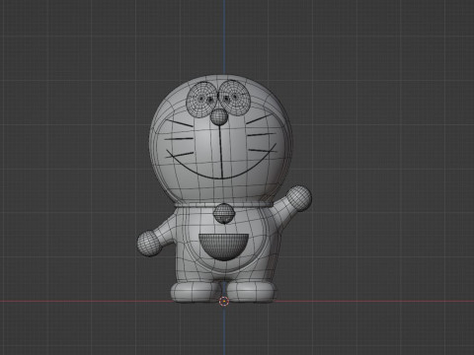Select the collar ring under the head
474x355 pixels.
point(224,204)
